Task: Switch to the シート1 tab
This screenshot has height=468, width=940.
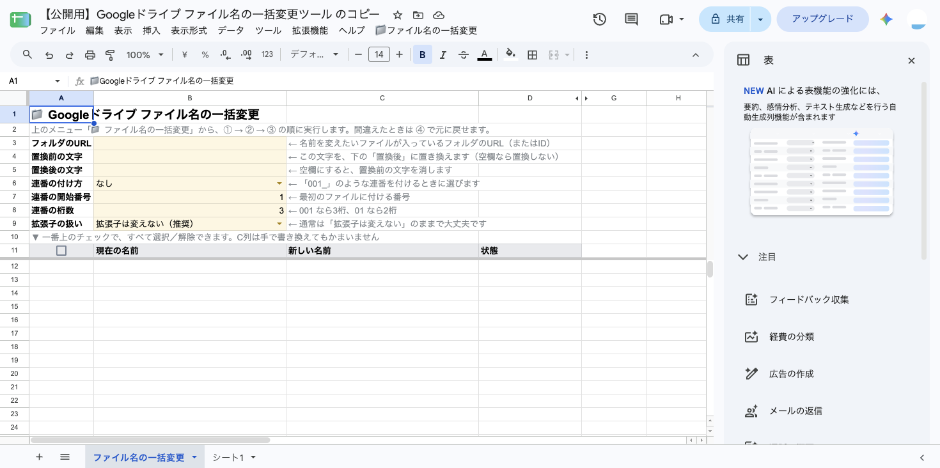Action: 228,457
